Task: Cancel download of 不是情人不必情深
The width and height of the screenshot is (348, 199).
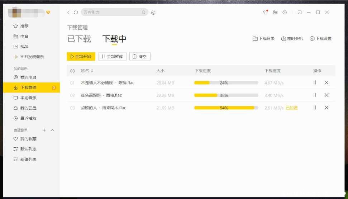Action: 326,82
